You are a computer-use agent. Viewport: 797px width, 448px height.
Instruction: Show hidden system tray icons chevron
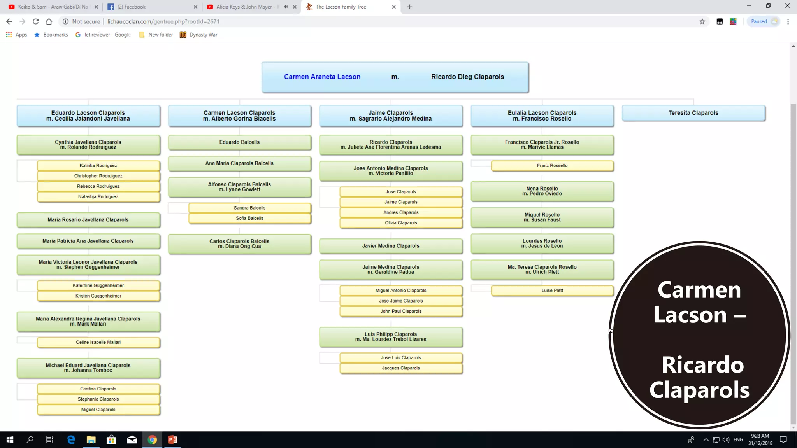coord(706,439)
